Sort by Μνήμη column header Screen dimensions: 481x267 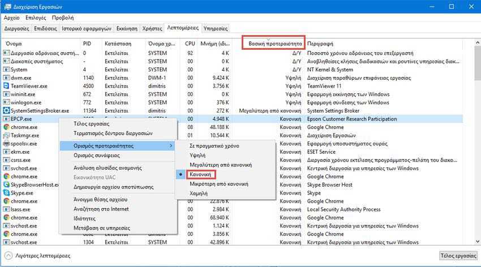pyautogui.click(x=214, y=44)
